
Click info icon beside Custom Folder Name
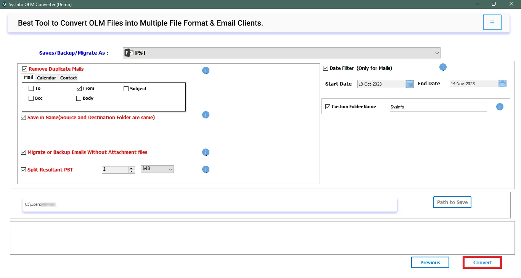[500, 107]
